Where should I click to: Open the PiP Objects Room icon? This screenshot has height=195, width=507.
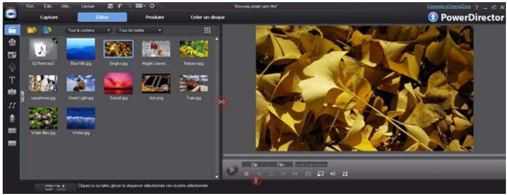pos(12,55)
